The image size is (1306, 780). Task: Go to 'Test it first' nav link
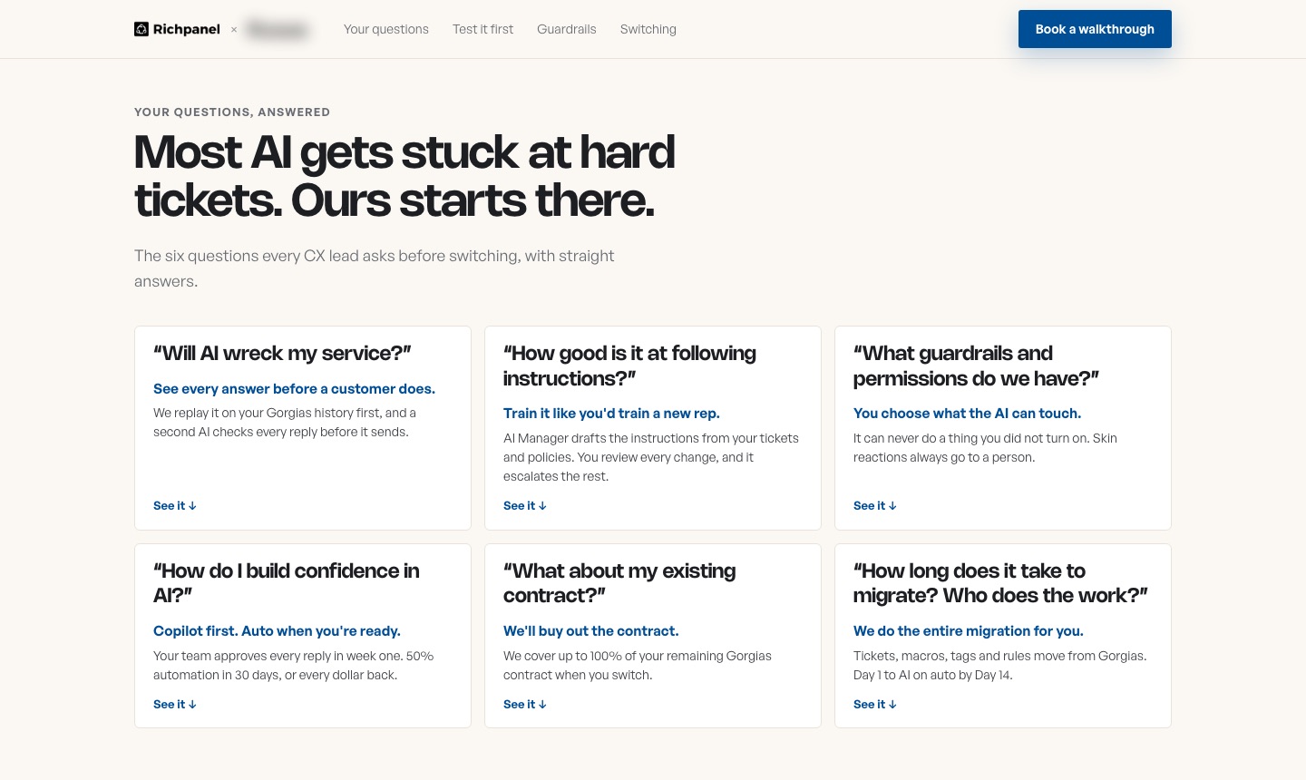(482, 29)
